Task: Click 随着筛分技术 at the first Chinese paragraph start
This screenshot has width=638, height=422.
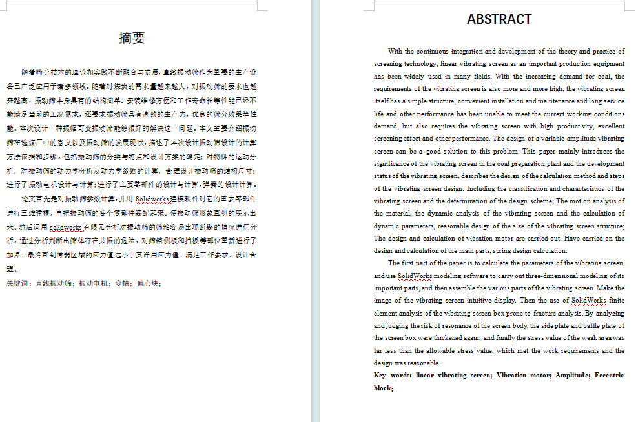Action: [x=43, y=72]
